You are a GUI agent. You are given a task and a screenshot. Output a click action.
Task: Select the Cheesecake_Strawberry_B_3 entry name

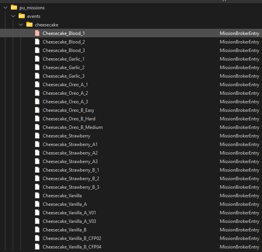coord(71,187)
